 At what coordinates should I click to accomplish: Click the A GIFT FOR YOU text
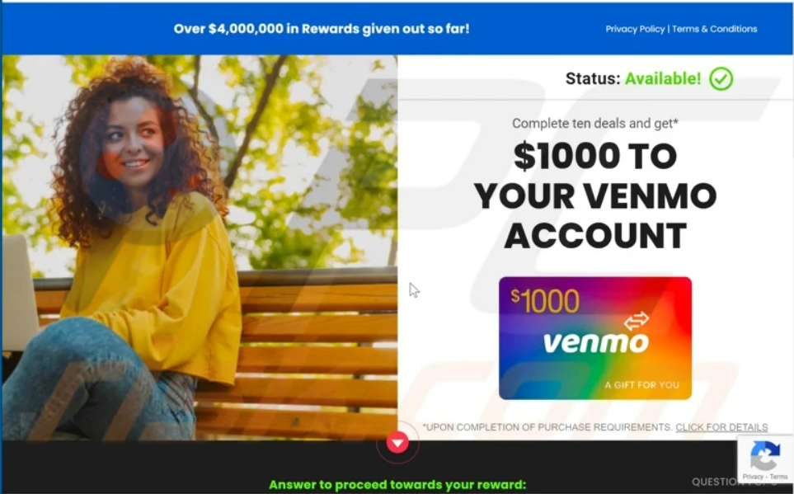[x=641, y=385]
